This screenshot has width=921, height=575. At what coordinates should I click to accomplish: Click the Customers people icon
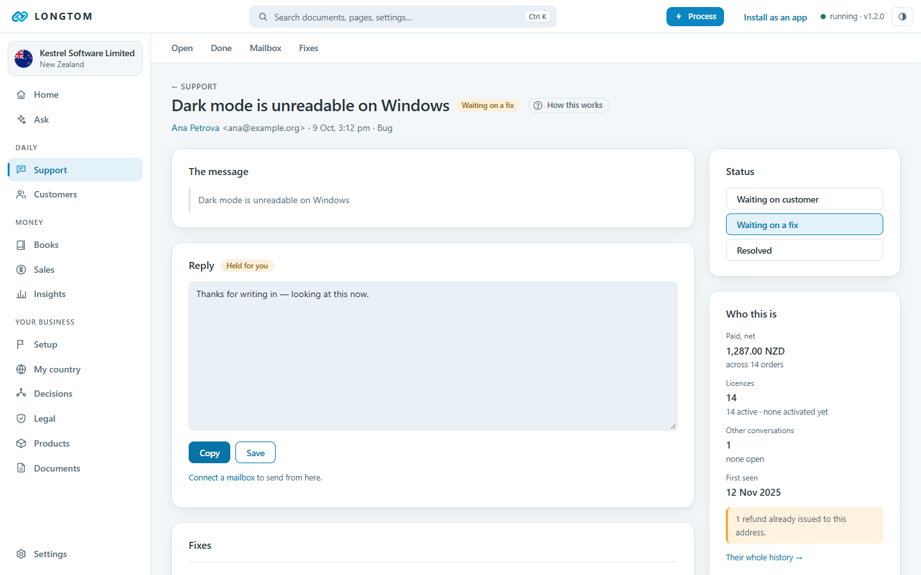tap(21, 194)
